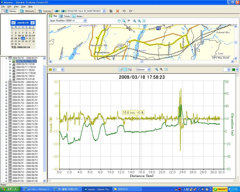Click map horizontal scrollbar right arrow

(232, 61)
